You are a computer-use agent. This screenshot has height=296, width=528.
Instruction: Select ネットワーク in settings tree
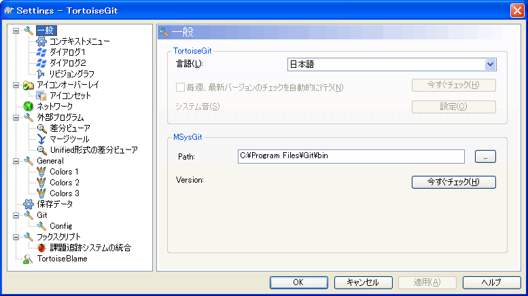coord(54,107)
